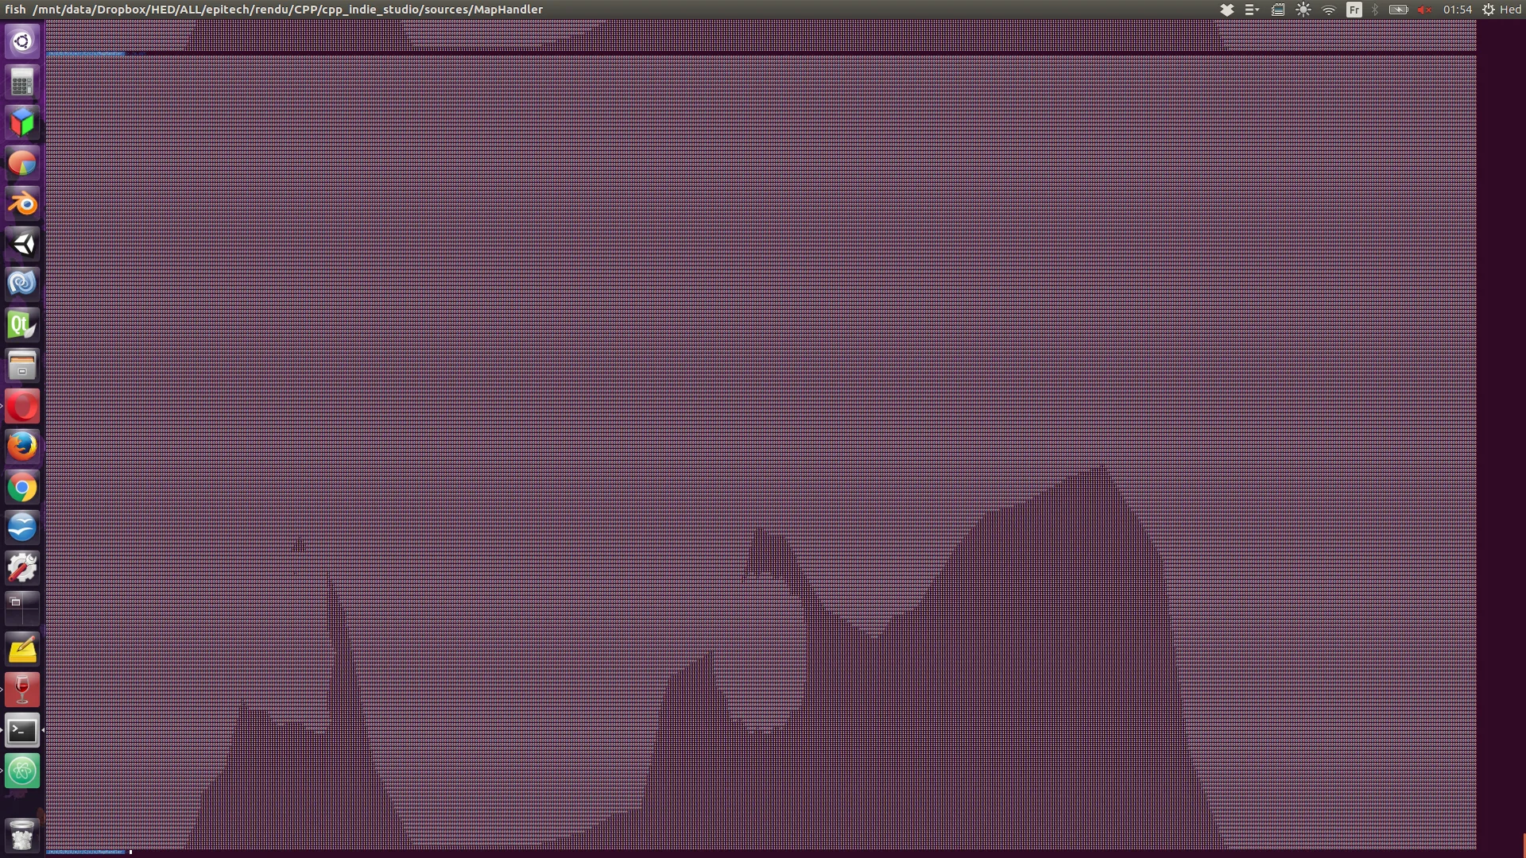
Task: Open the Wine launcher icon
Action: click(22, 690)
